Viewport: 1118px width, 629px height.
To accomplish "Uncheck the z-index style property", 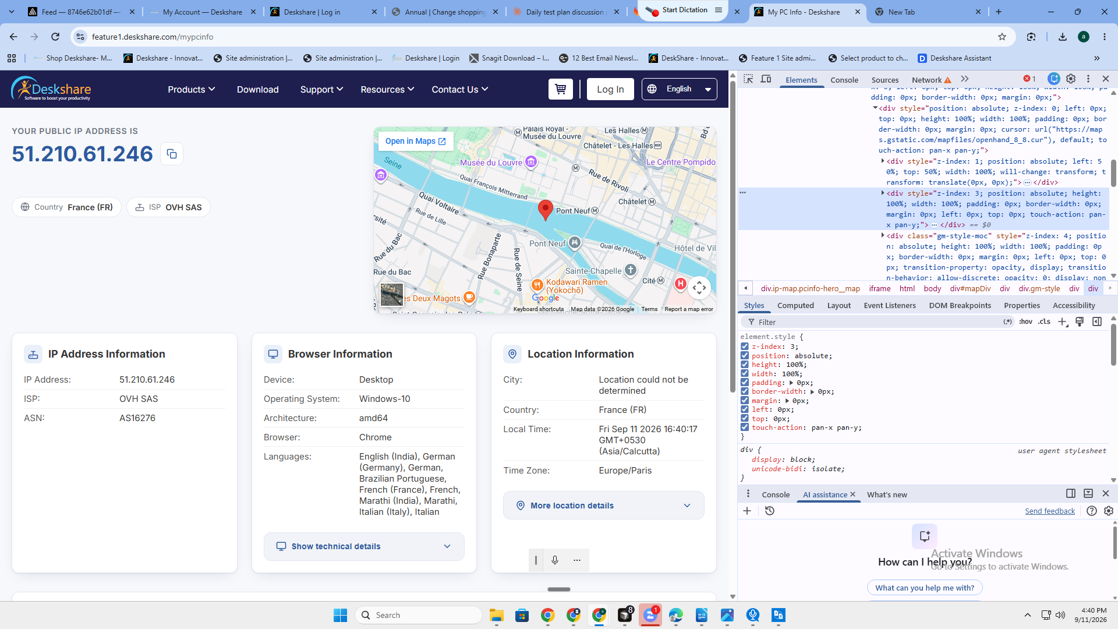I will (744, 347).
